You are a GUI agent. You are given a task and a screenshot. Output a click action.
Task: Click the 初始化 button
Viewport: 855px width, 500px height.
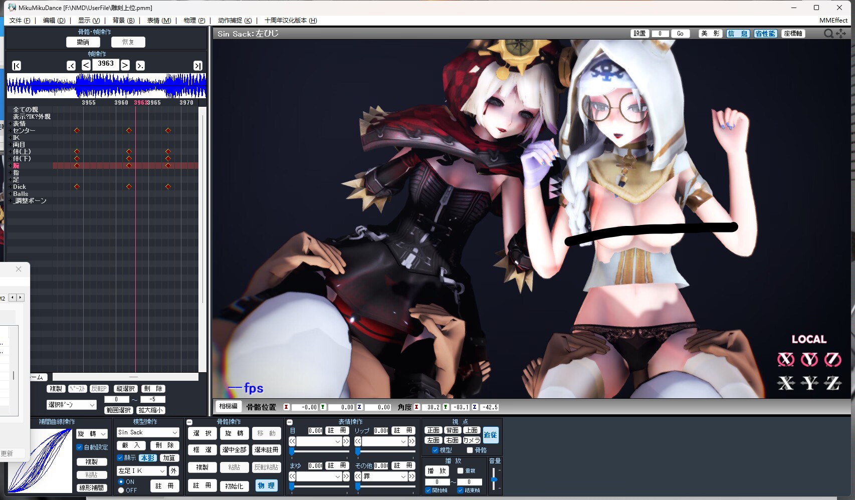[234, 486]
